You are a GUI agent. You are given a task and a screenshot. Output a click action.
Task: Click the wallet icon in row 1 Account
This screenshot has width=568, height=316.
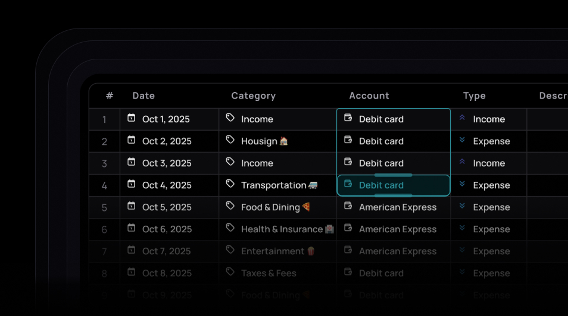tap(348, 118)
